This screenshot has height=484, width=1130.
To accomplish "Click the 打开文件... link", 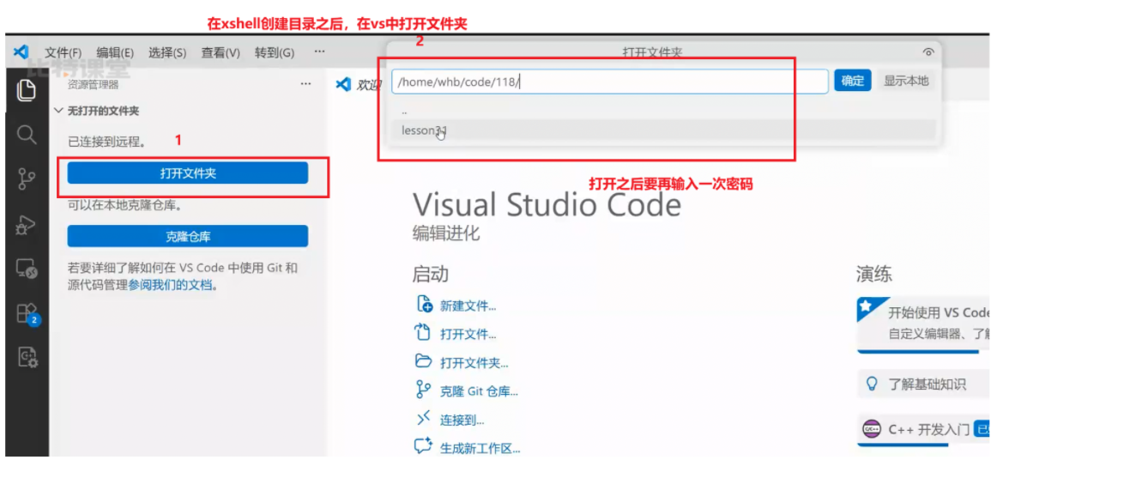I will 468,334.
